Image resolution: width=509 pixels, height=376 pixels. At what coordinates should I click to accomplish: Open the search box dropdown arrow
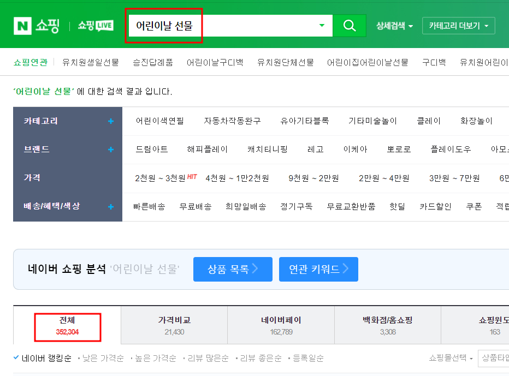point(322,25)
